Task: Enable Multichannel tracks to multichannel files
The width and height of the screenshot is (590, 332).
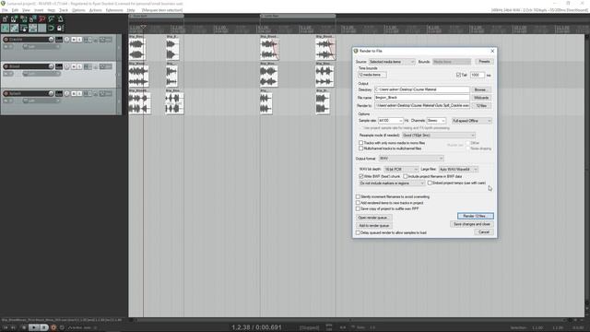Action: coord(360,148)
